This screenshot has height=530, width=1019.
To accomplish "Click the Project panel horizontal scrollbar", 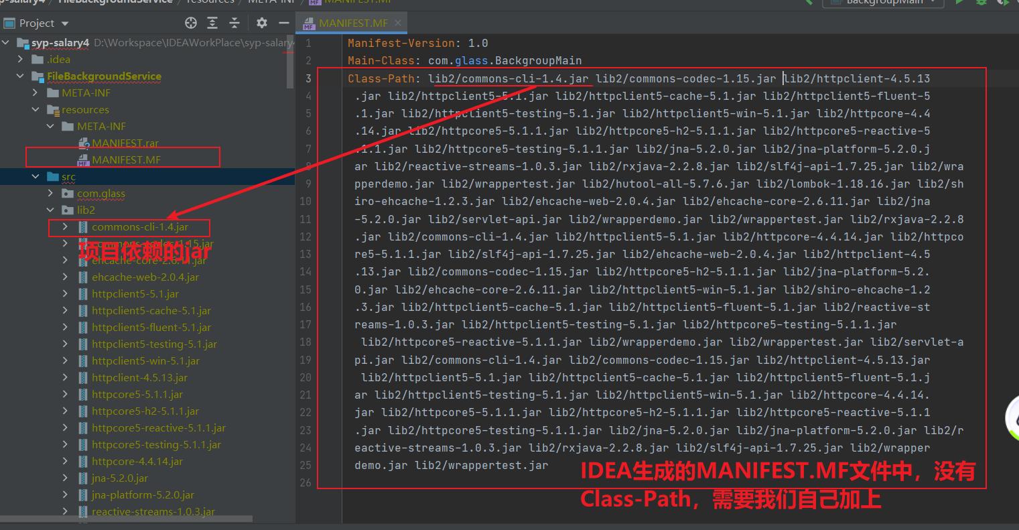I will click(x=126, y=519).
